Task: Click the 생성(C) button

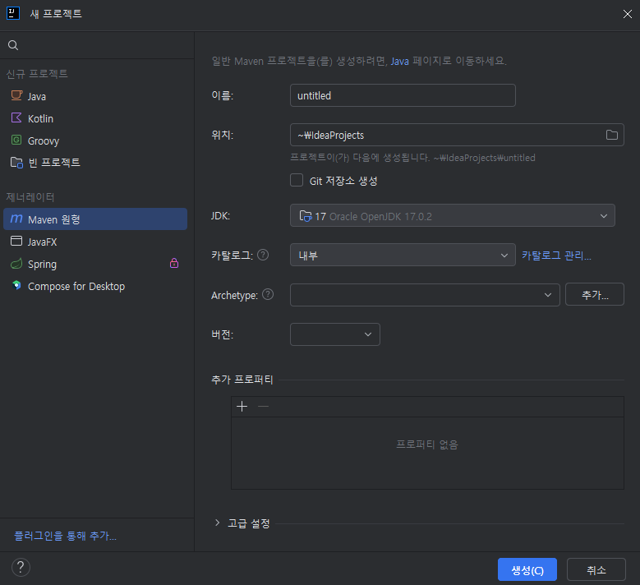Action: pos(527,569)
